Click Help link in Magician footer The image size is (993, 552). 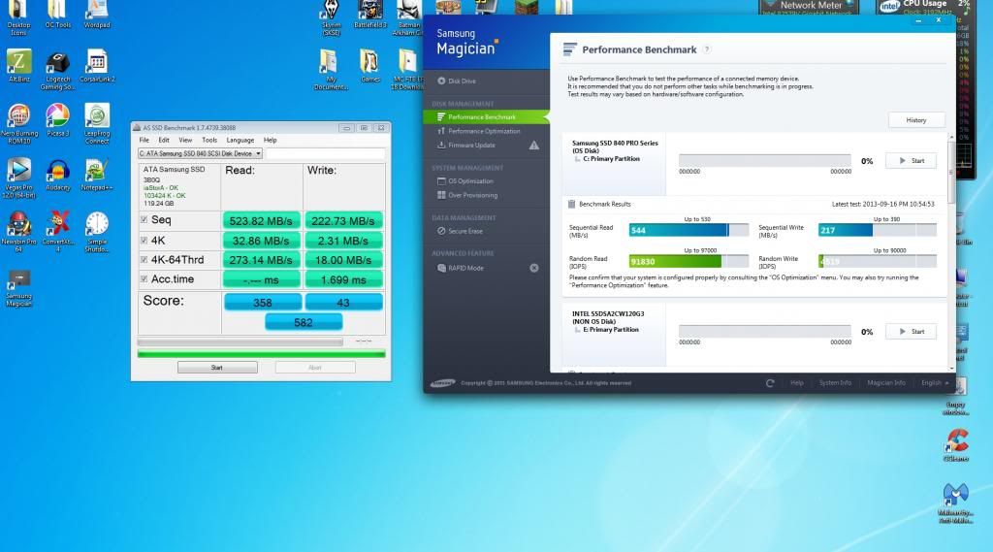(x=797, y=383)
